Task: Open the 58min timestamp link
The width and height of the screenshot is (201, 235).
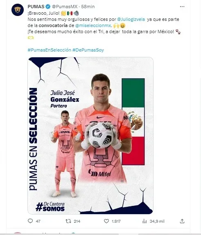Action: click(88, 7)
